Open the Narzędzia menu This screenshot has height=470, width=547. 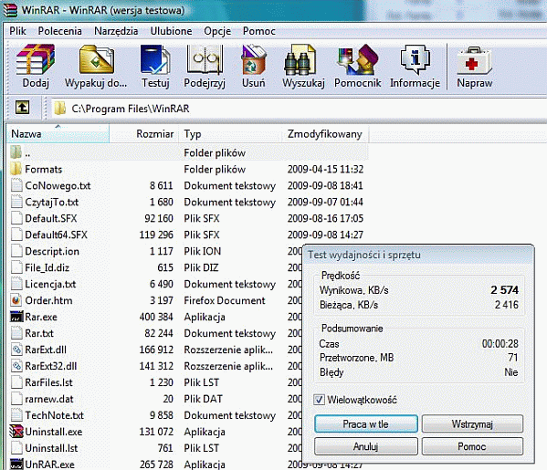[x=116, y=31]
